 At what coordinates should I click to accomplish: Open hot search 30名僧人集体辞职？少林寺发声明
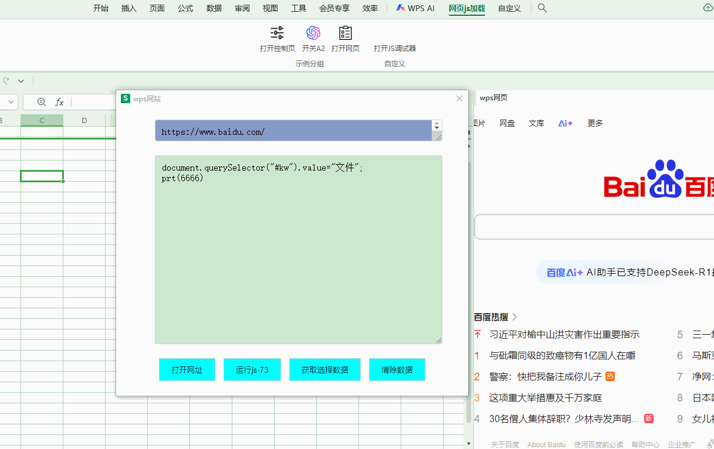(564, 419)
